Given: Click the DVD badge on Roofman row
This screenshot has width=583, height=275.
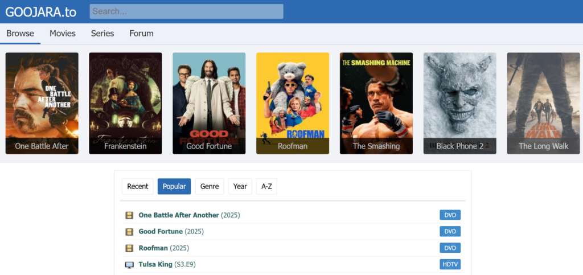Looking at the screenshot, I should (450, 248).
